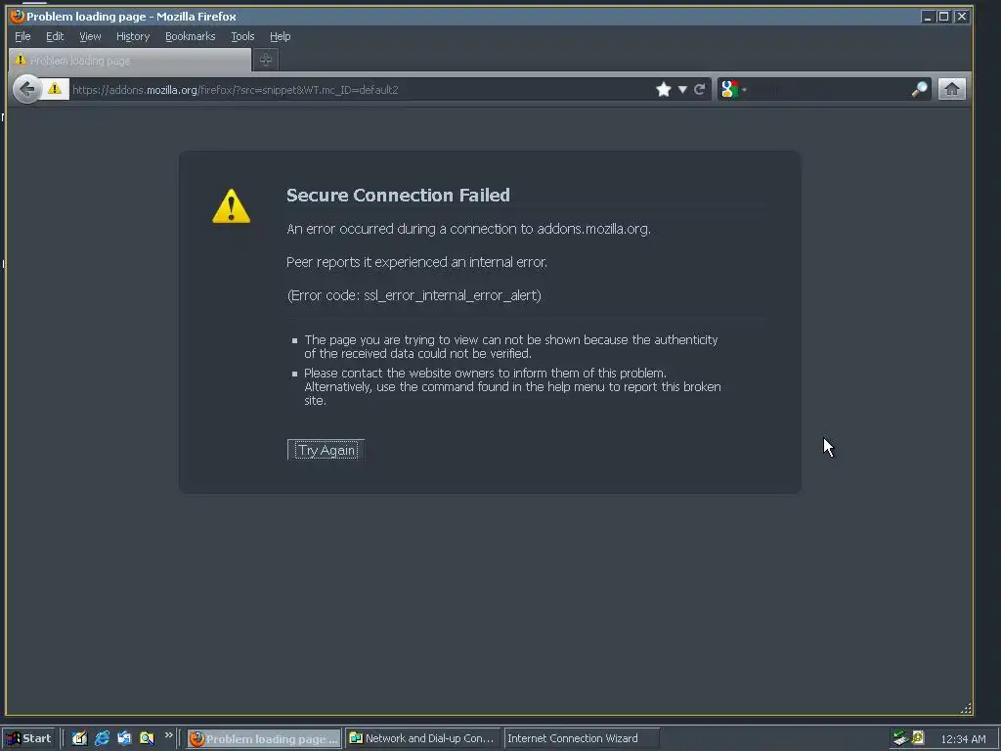Click 'Peer reports it experienced an internal error'
This screenshot has width=1001, height=751.
tap(416, 262)
